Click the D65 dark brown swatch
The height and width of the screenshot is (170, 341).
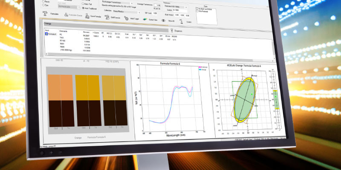pyautogui.click(x=61, y=113)
